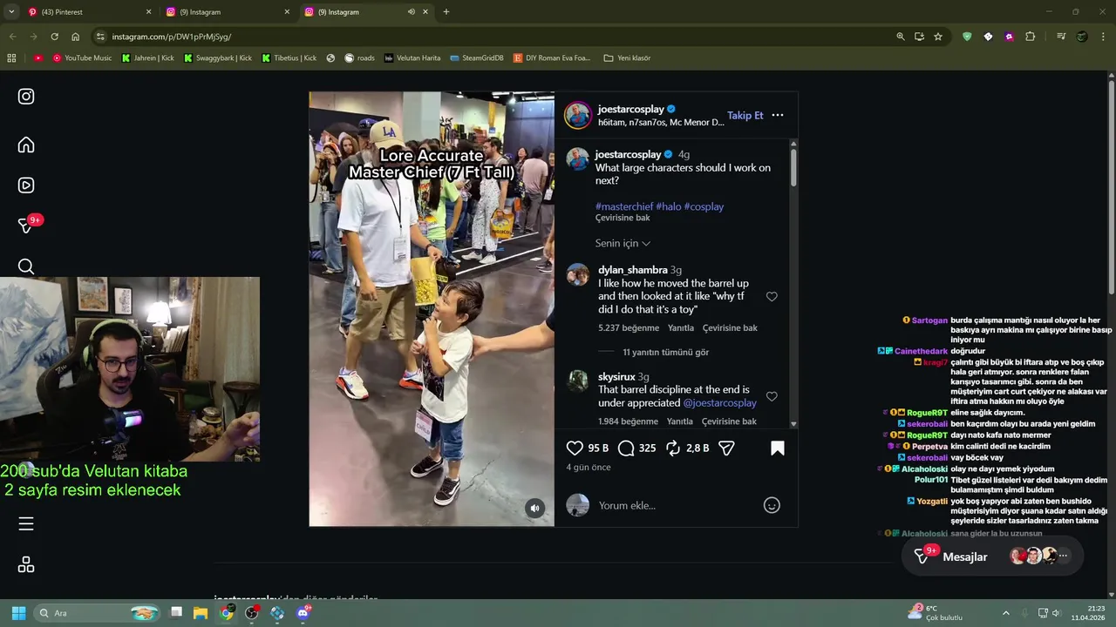Viewport: 1116px width, 627px height.
Task: Expand the 'Senin için' comment sort dropdown
Action: tap(623, 243)
